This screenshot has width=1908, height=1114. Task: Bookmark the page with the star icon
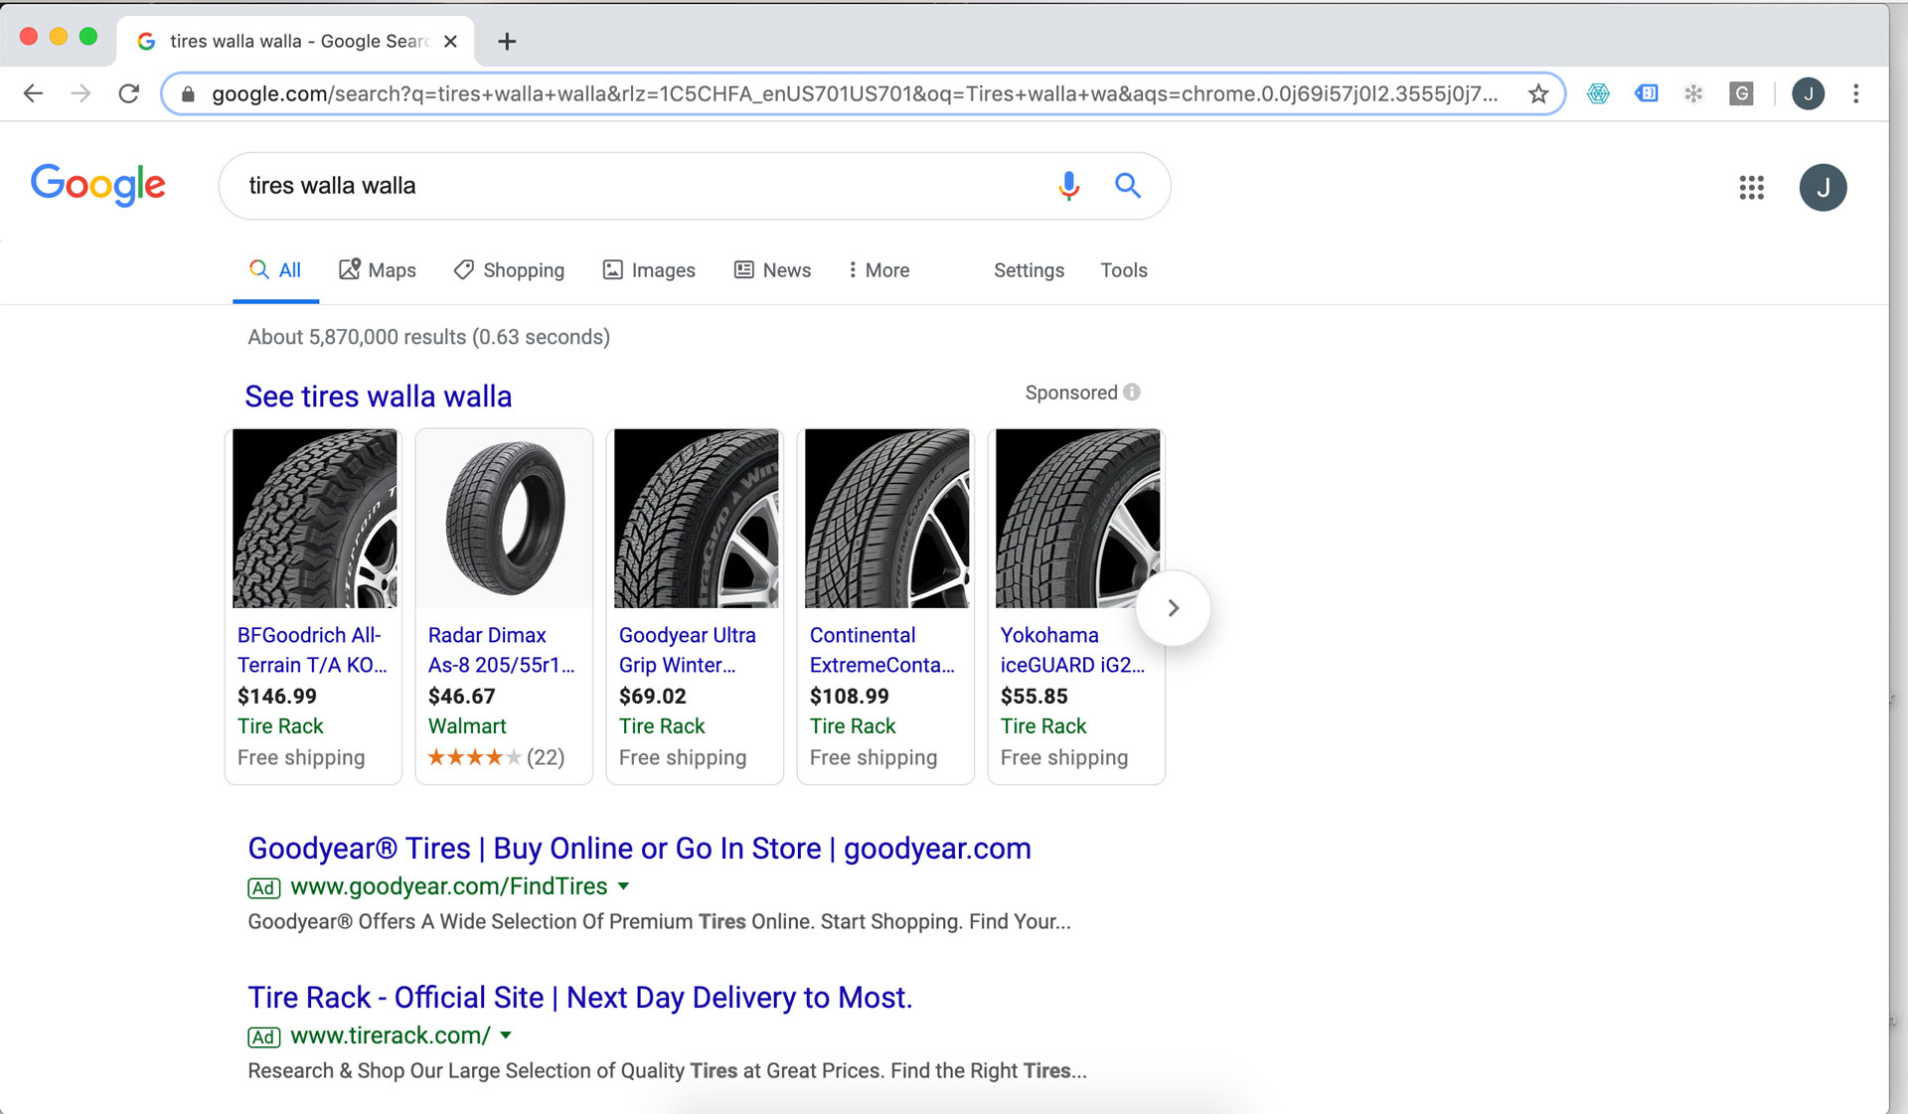(1537, 93)
